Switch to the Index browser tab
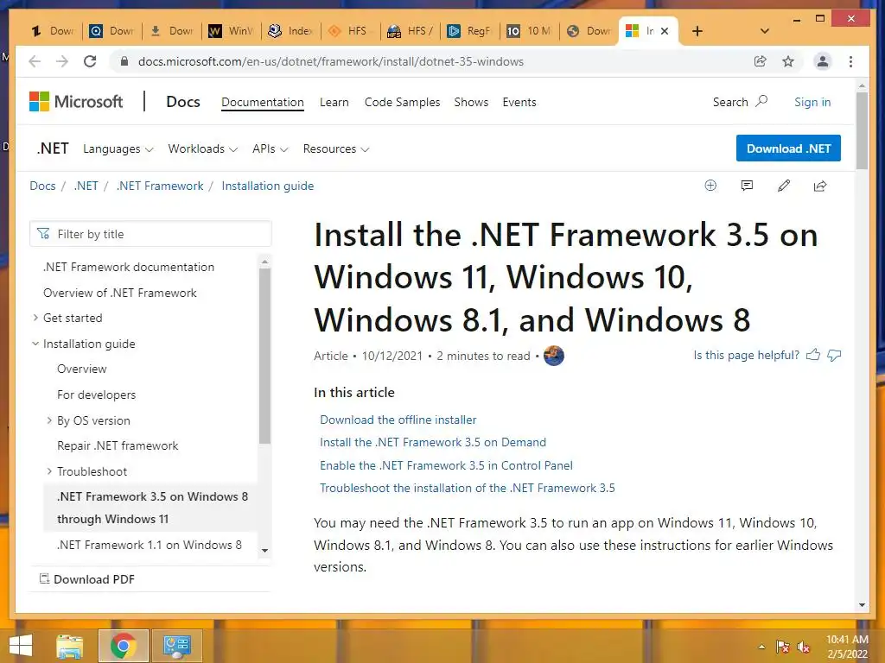The height and width of the screenshot is (663, 885). [291, 31]
